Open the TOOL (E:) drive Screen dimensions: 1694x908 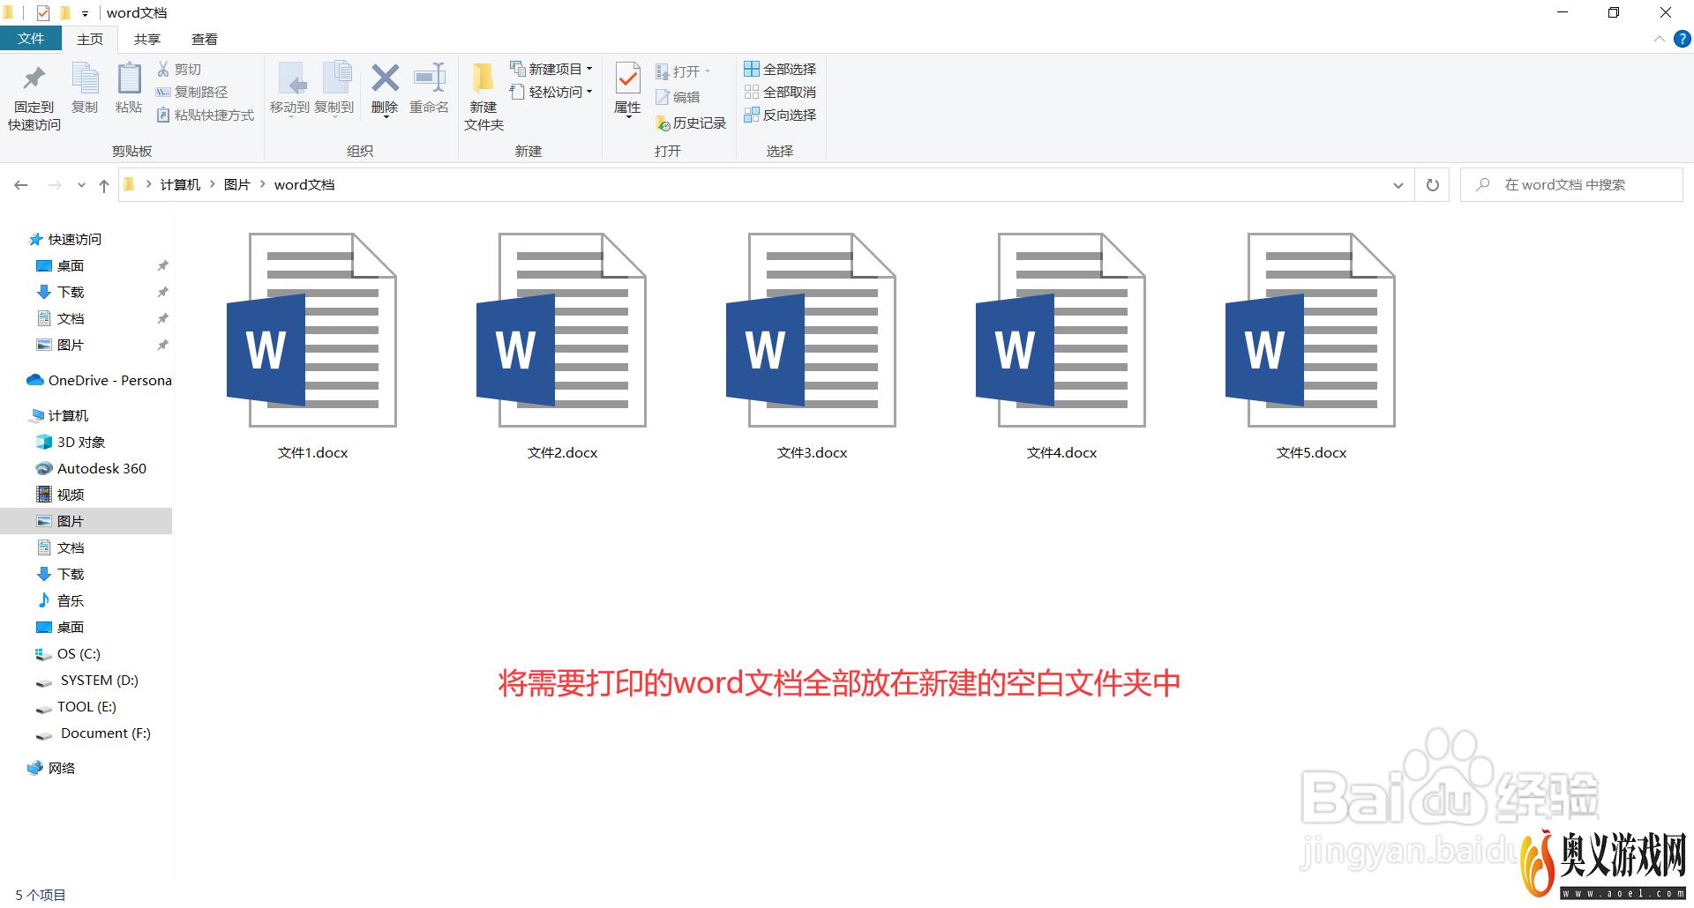pyautogui.click(x=76, y=706)
